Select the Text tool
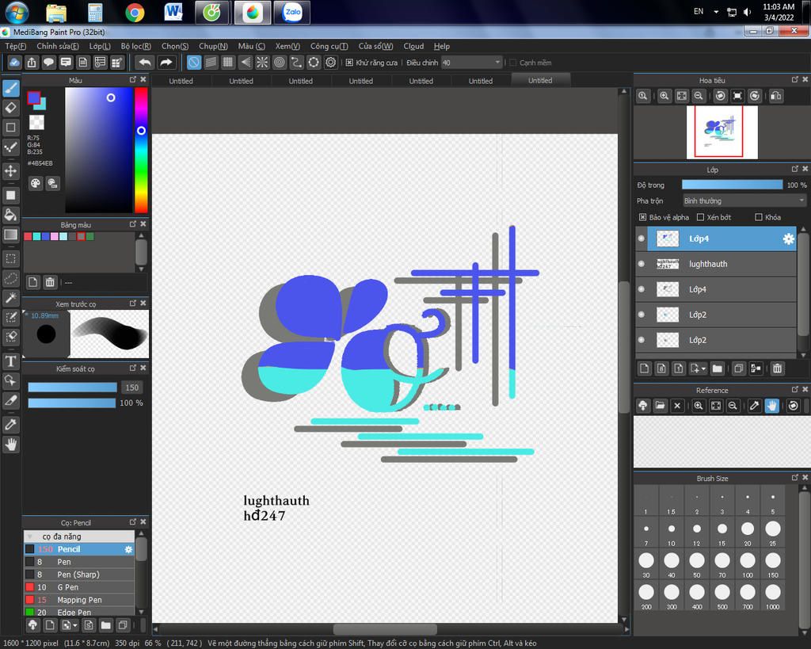Image resolution: width=811 pixels, height=649 pixels. point(11,361)
